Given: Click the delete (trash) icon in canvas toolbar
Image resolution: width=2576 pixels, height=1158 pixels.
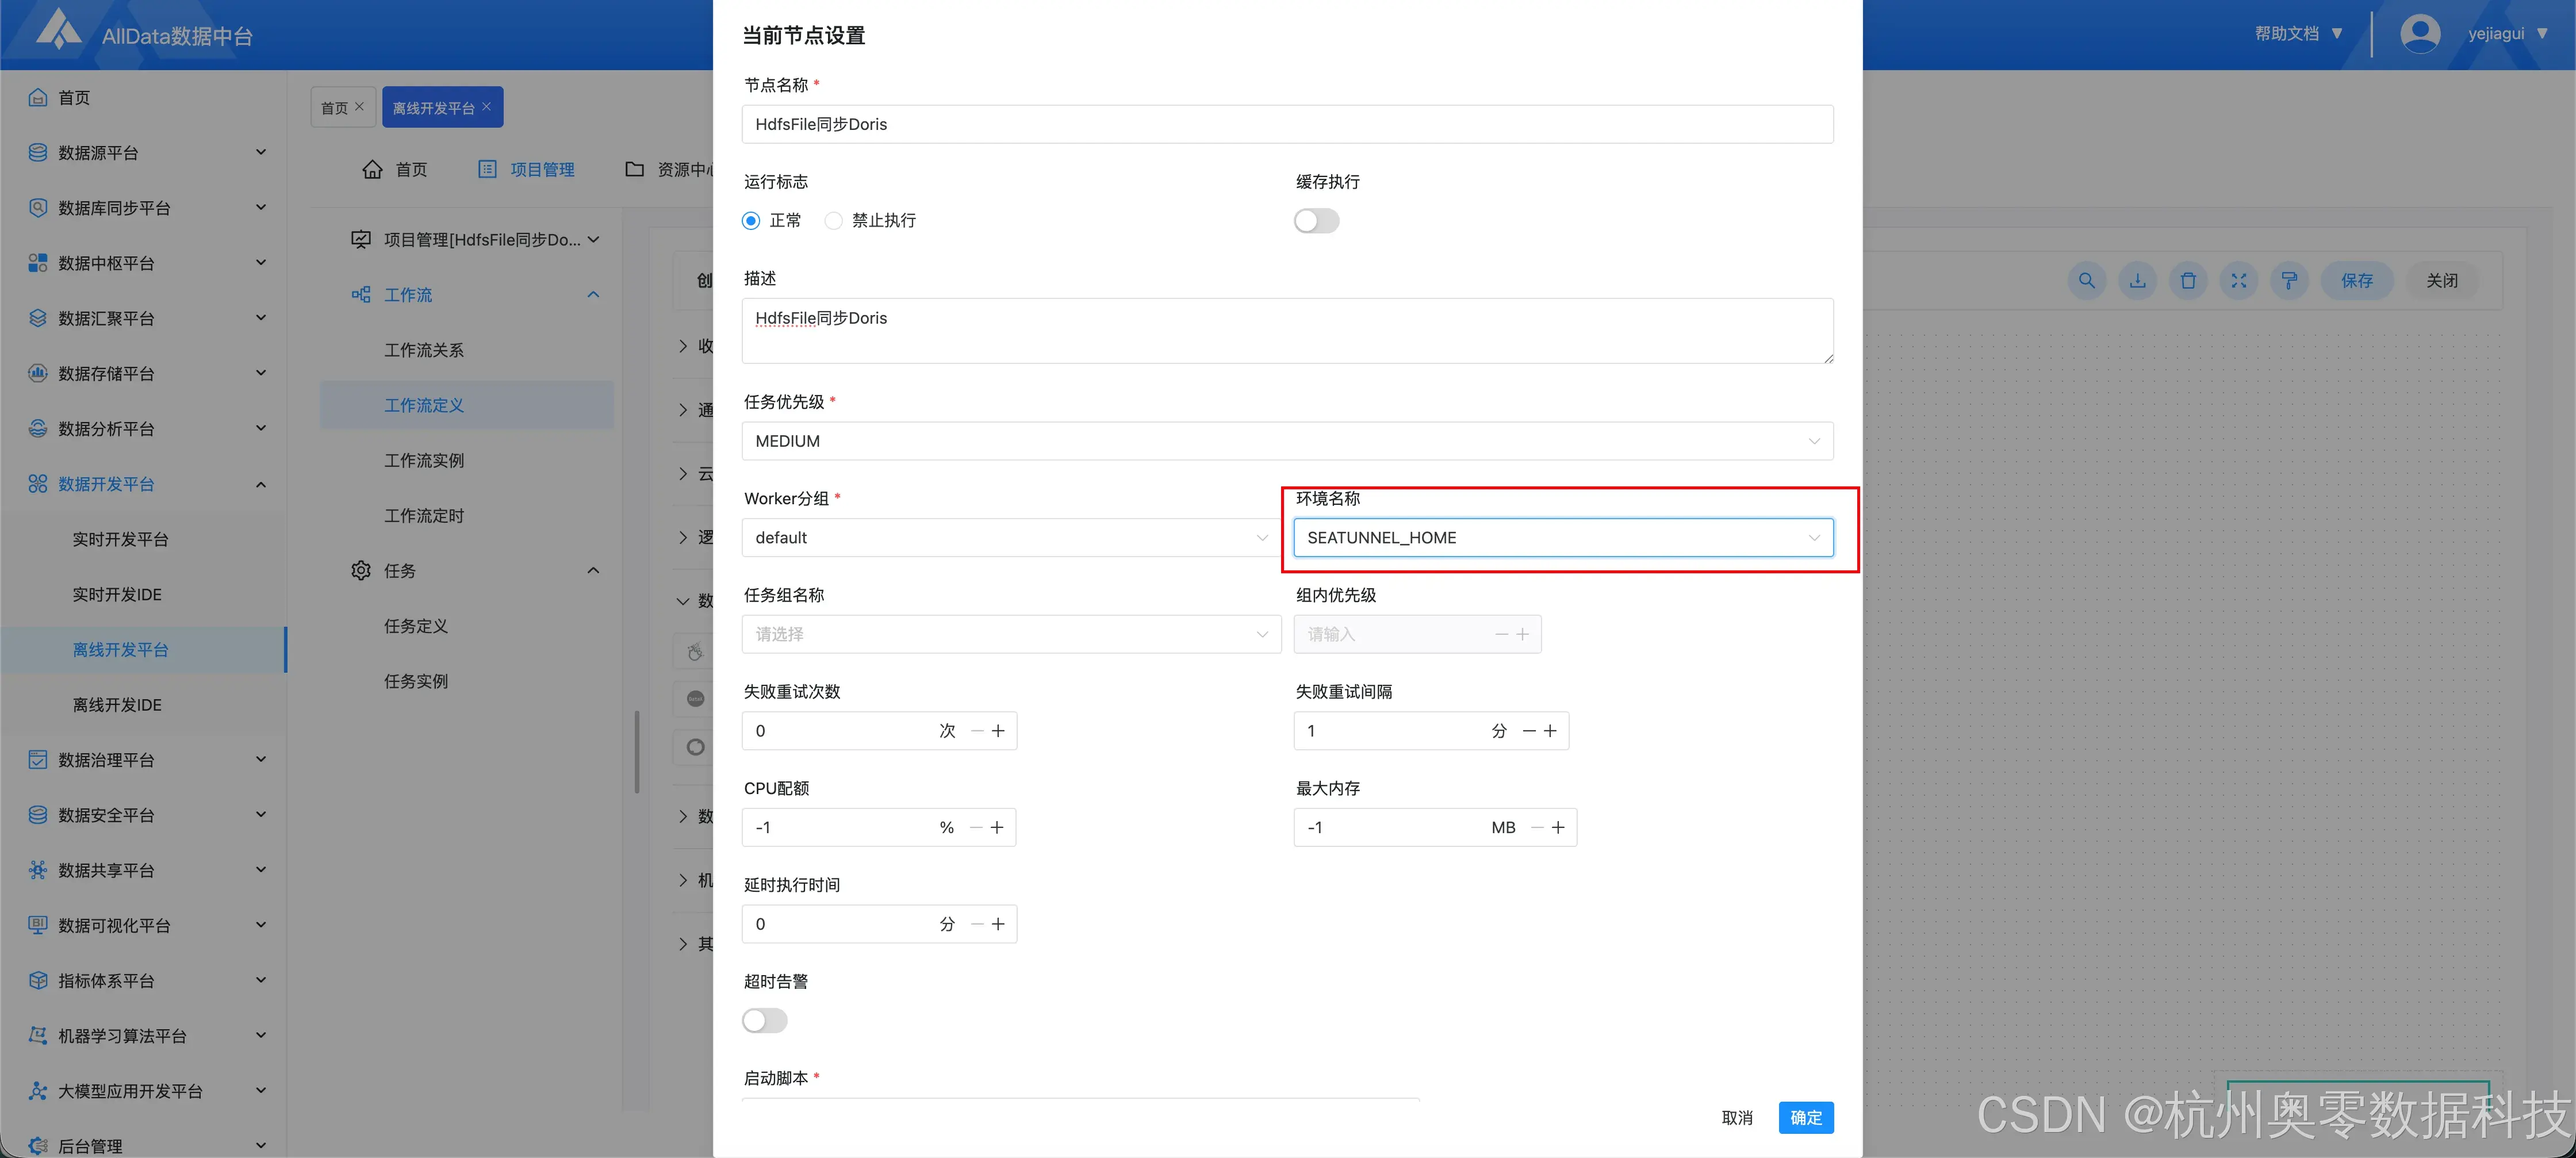Looking at the screenshot, I should pyautogui.click(x=2188, y=281).
